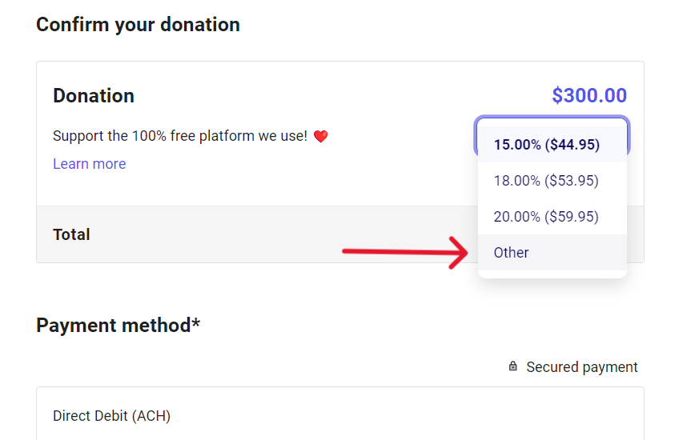695x440 pixels.
Task: Click the "Support the 100% free platform" text
Action: 179,136
